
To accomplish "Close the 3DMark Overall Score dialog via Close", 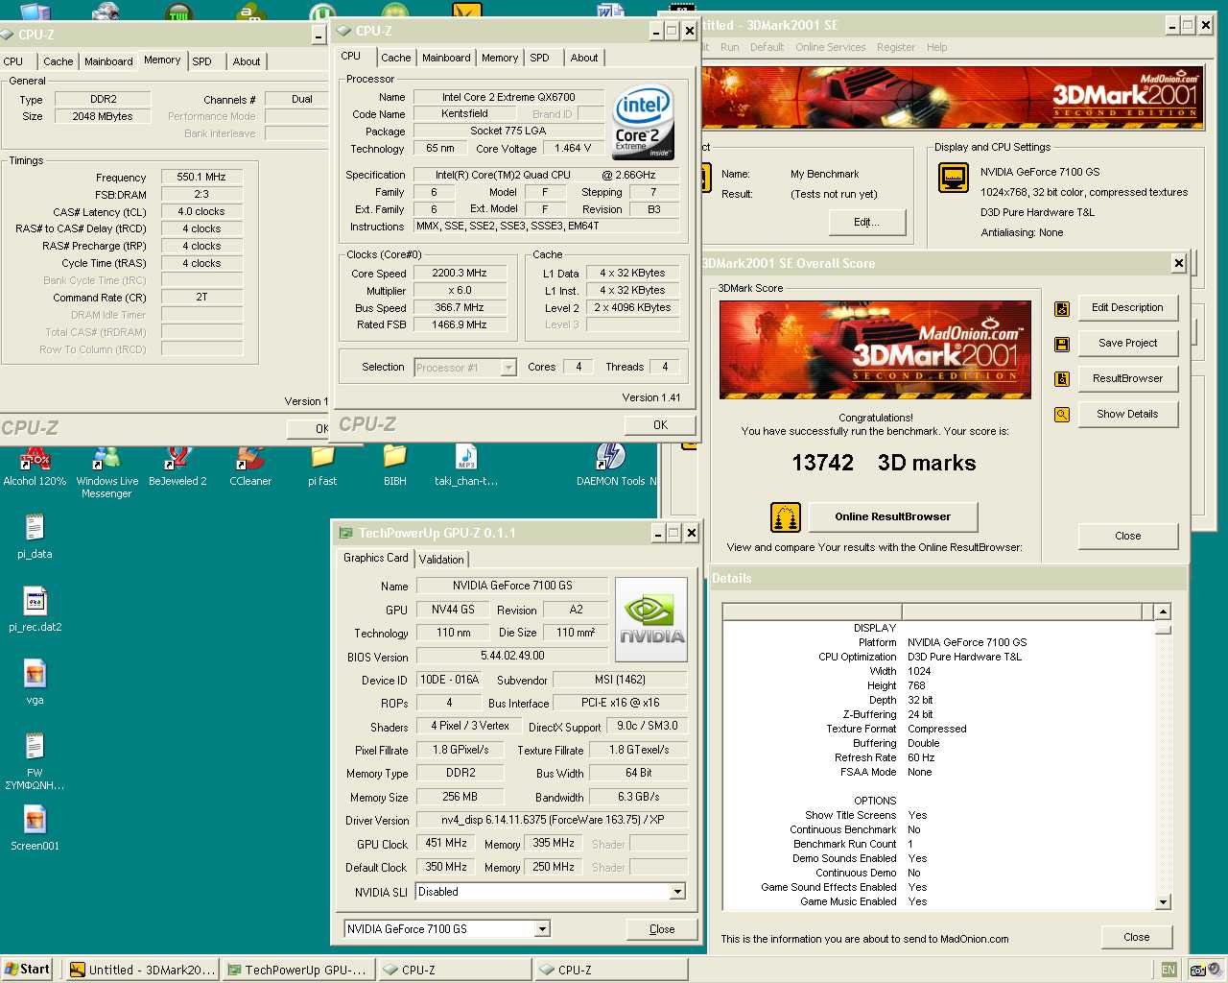I will (1127, 536).
